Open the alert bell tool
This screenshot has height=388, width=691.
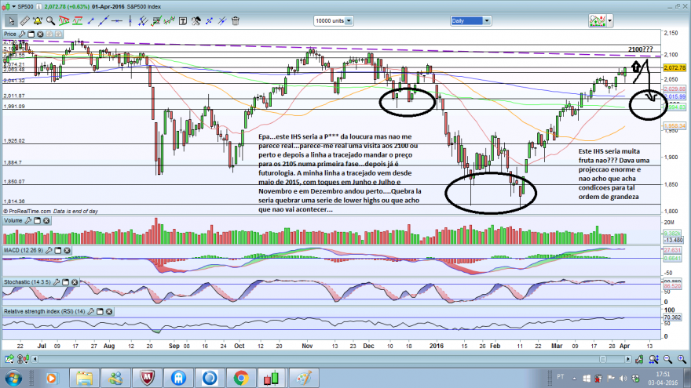coord(38,20)
